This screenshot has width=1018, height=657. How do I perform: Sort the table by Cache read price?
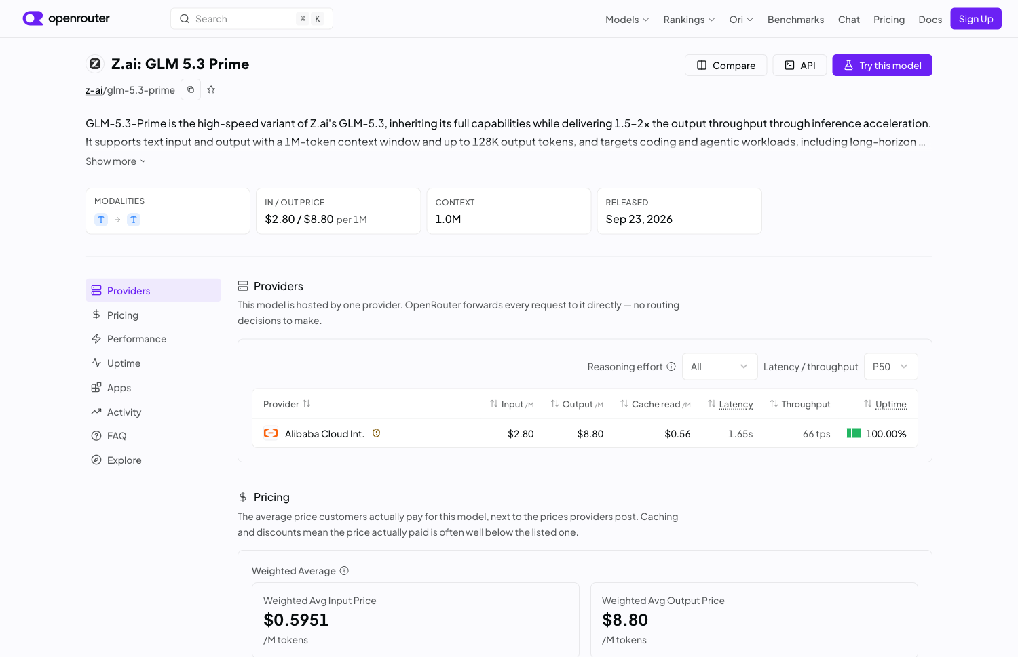coord(656,404)
